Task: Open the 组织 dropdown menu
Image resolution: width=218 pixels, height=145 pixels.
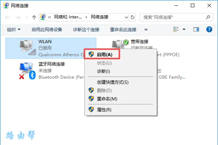Action: click(14, 29)
